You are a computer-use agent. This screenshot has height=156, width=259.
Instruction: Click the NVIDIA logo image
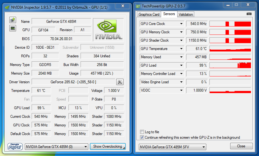click(108, 30)
